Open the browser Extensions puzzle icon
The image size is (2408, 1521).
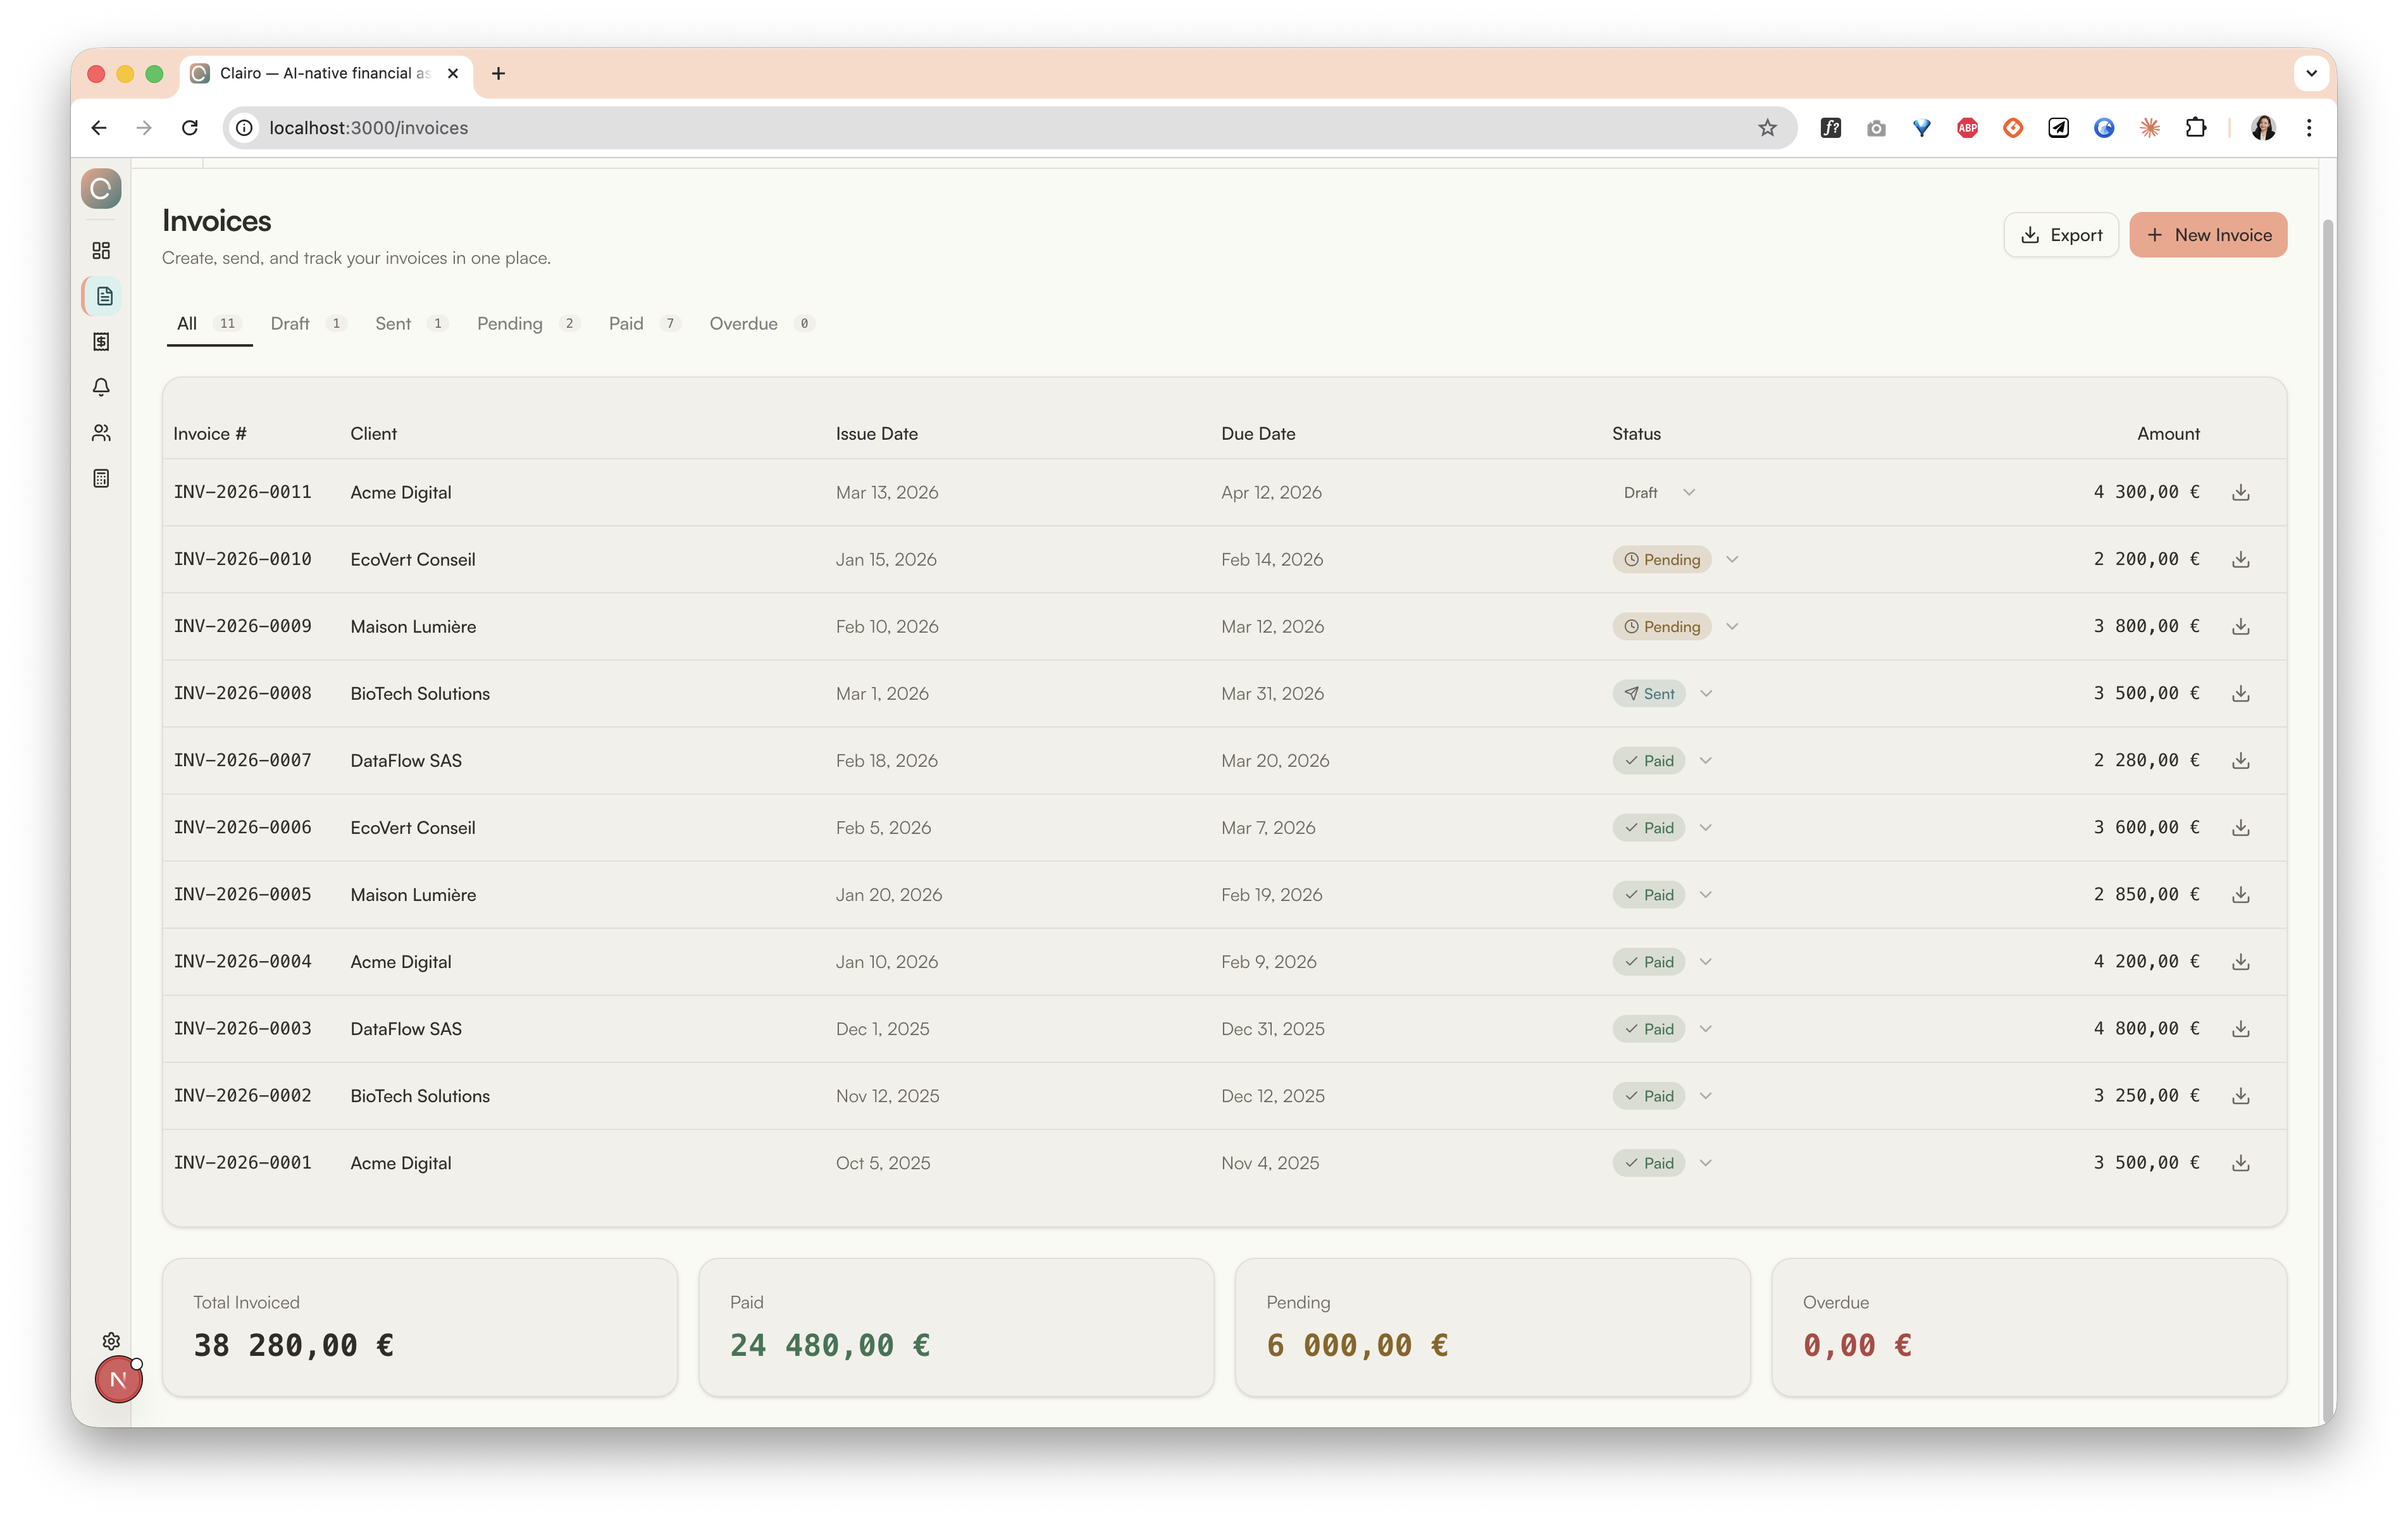[x=2196, y=128]
